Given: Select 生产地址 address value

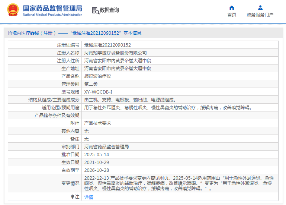Looking at the screenshot, I should pyautogui.click(x=118, y=69).
